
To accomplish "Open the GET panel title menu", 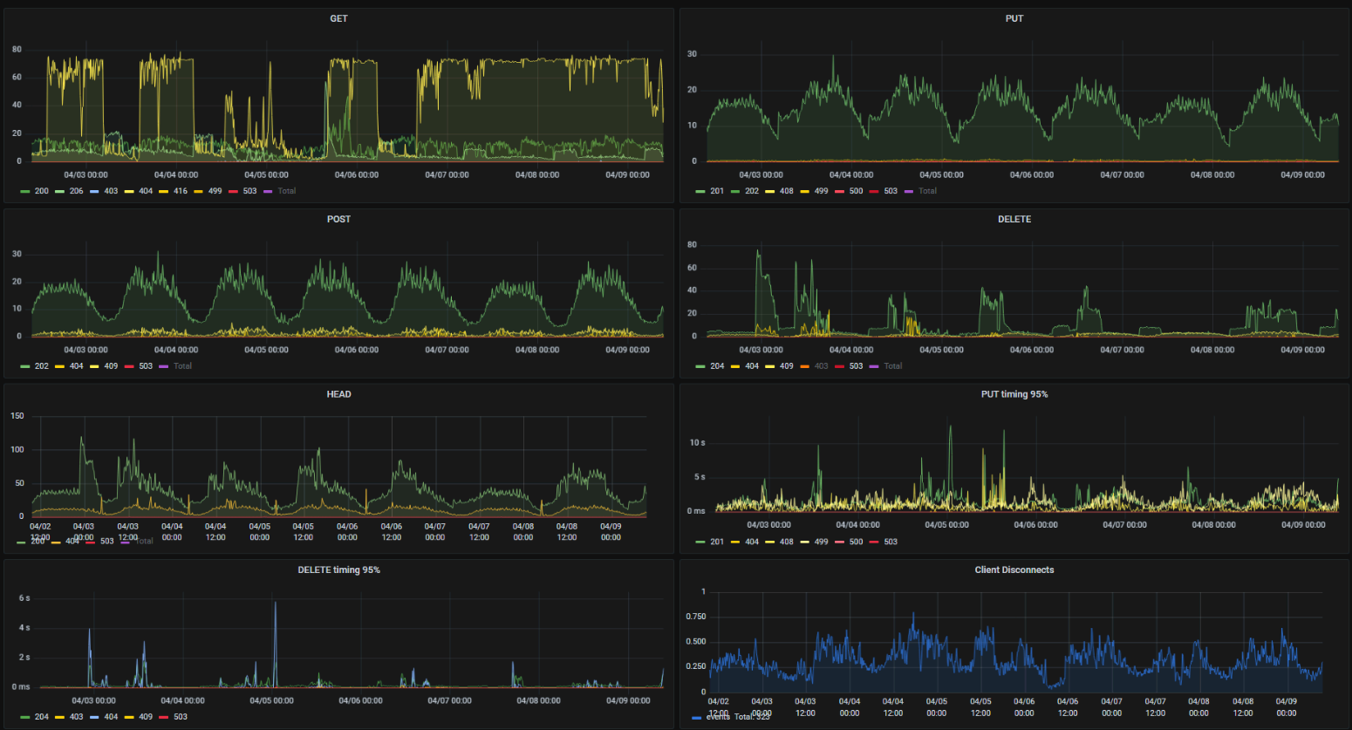I will coord(338,18).
